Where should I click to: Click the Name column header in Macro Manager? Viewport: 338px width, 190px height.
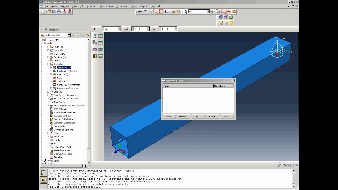[188, 86]
